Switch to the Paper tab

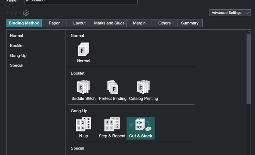click(x=54, y=23)
